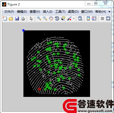Insert Legend using toolbar icon
The width and height of the screenshot is (114, 113).
point(94,18)
